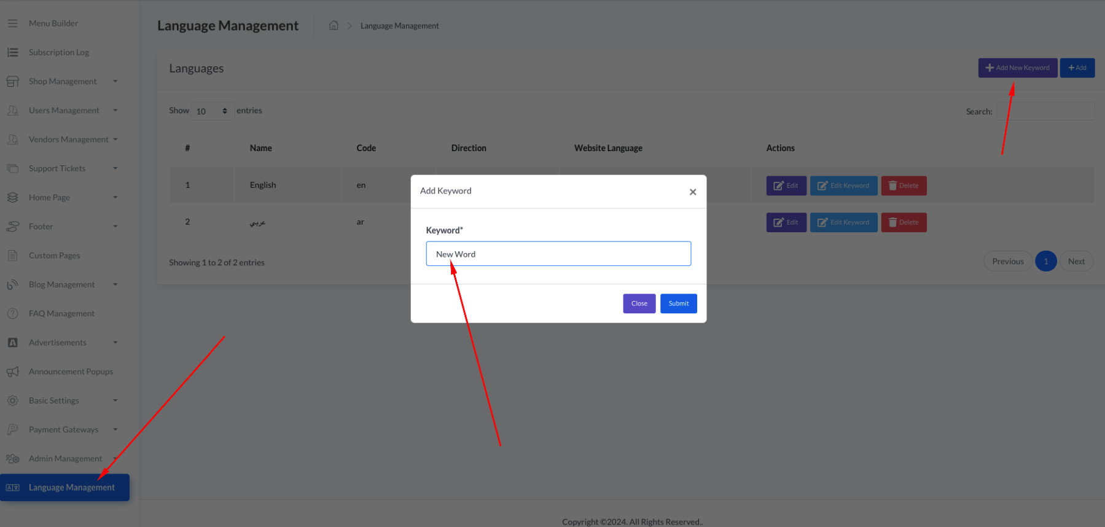This screenshot has width=1105, height=527.
Task: Click the Subscription Log list icon
Action: coord(12,52)
